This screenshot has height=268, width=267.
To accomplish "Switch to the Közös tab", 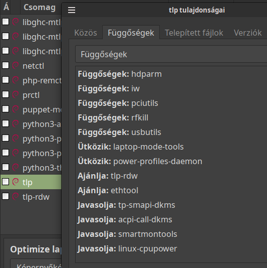I will pos(86,33).
